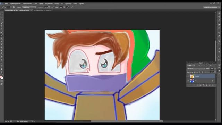Select the Rectangular Marquee tool
Viewport: 222px width, 125px height.
click(2, 17)
